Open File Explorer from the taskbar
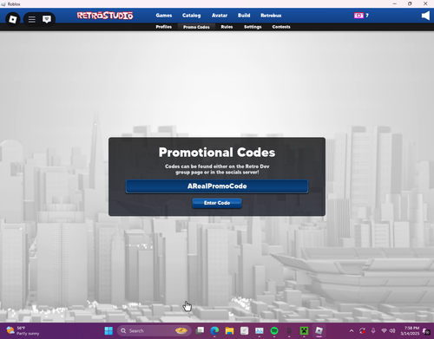This screenshot has height=339, width=434. 229,330
